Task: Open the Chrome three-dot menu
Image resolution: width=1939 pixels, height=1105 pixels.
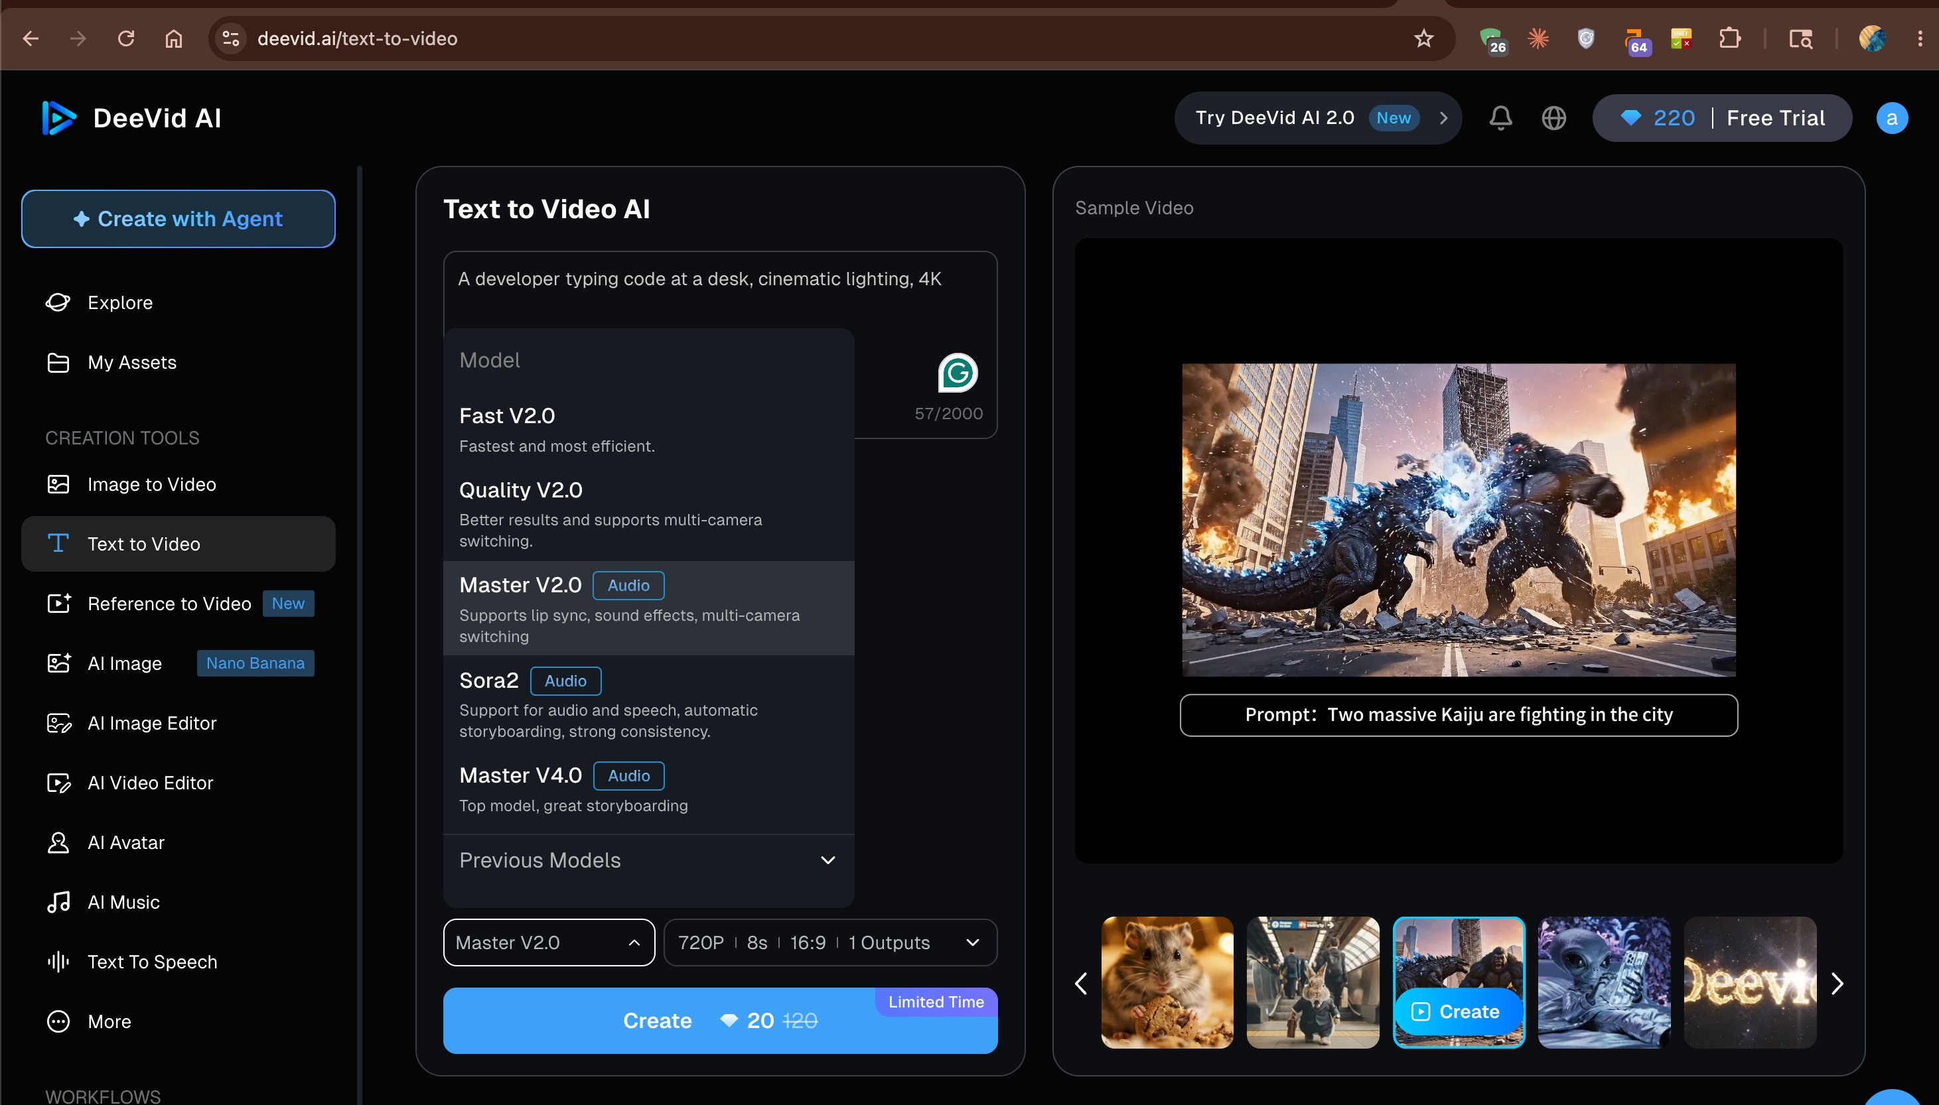Action: (x=1919, y=38)
